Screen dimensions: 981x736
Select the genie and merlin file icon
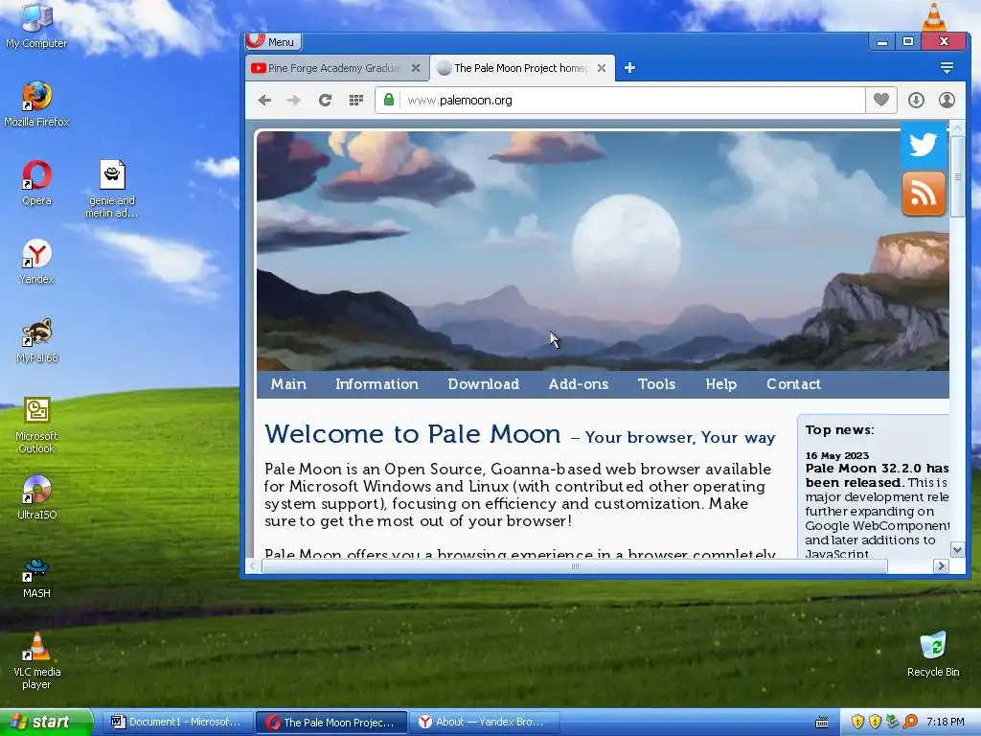tap(111, 189)
